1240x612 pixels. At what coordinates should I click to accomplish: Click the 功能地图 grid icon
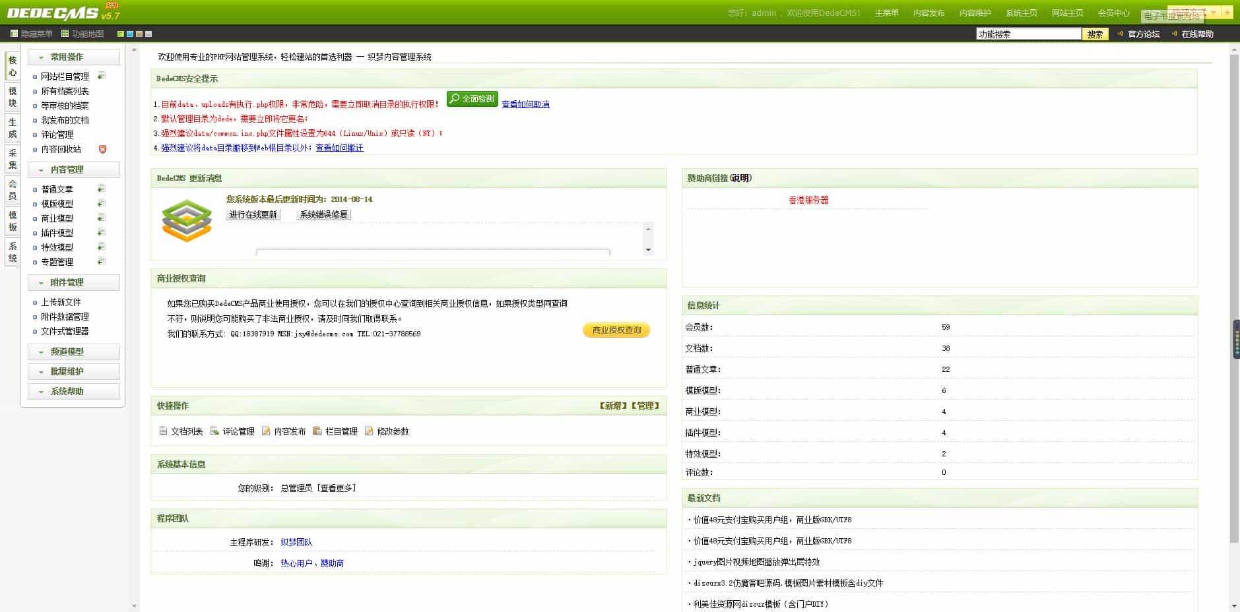(65, 34)
